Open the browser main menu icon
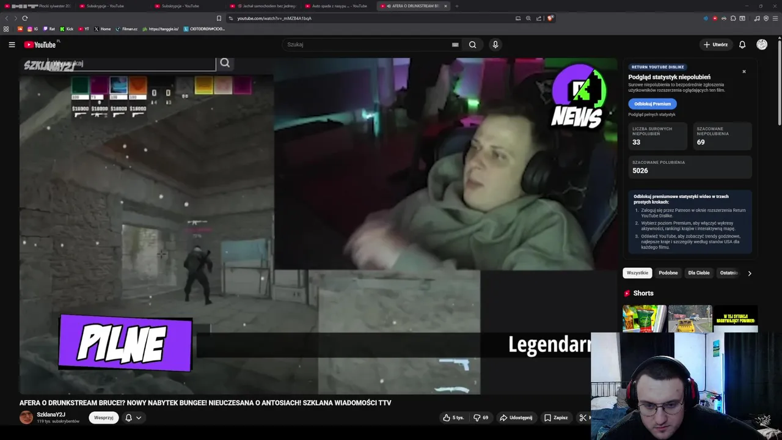Image resolution: width=782 pixels, height=440 pixels. pos(776,18)
